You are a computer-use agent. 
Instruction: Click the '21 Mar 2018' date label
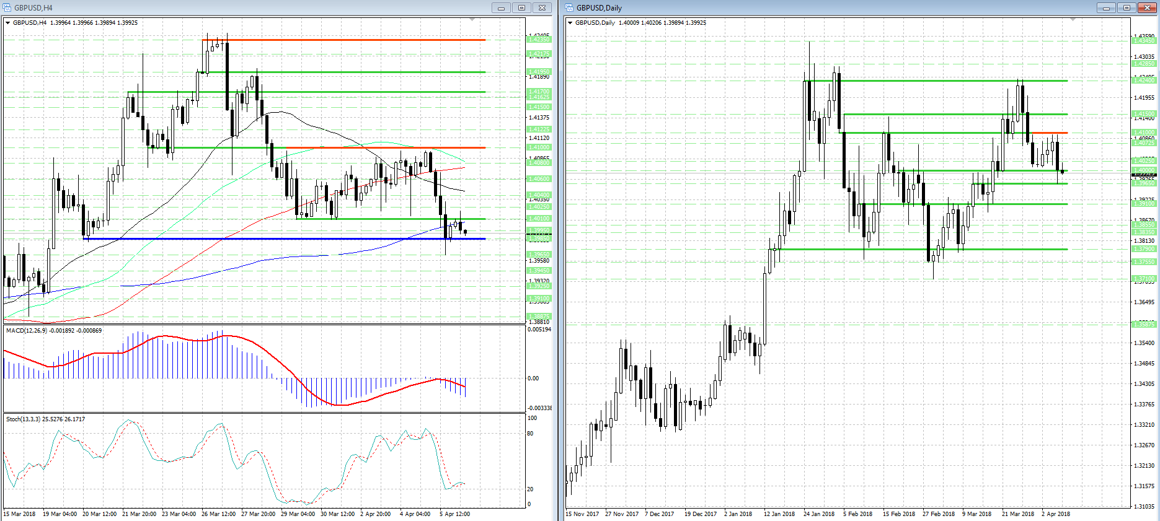(1018, 514)
